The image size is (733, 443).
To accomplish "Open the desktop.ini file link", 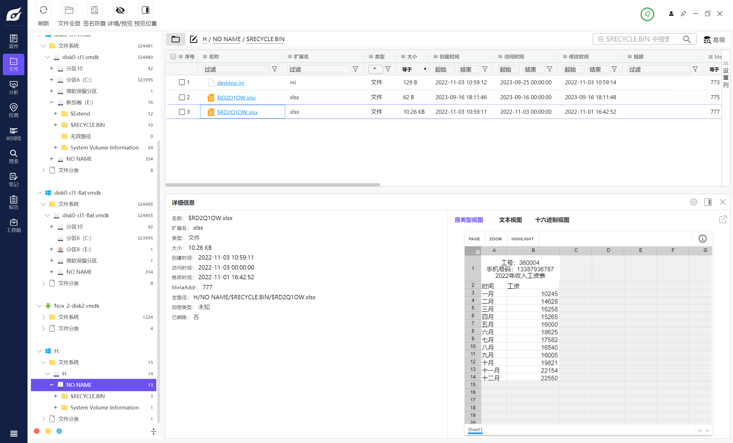I will 230,83.
